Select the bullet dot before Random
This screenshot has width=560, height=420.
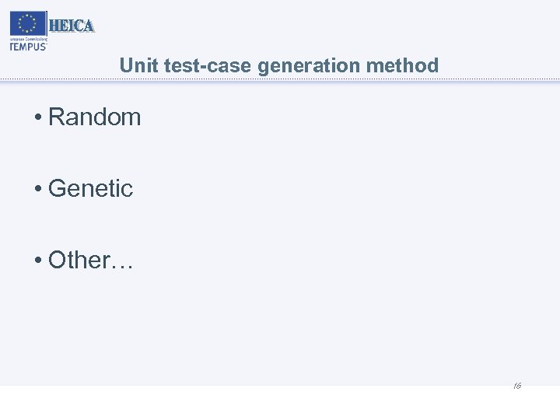[37, 117]
